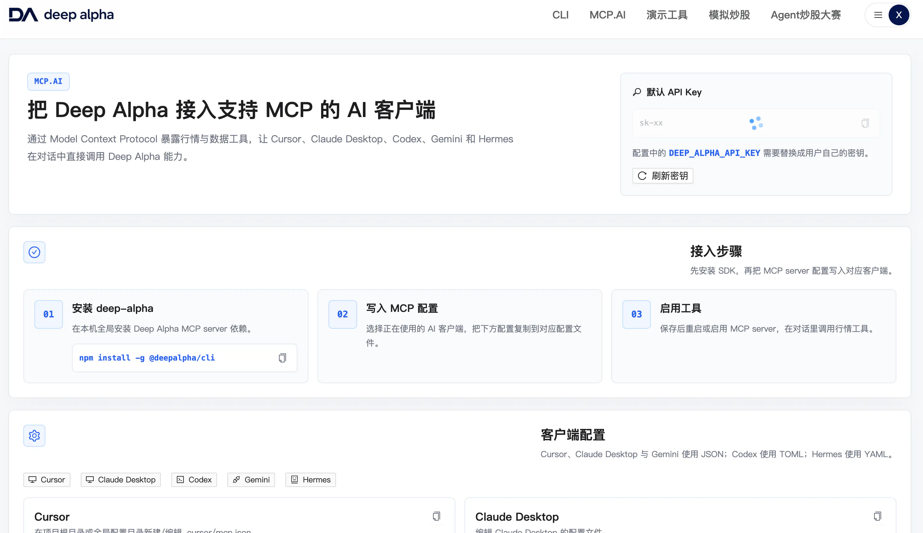Click the DEEP_ALPHA_API_KEY code text
Viewport: 923px width, 533px height.
tap(714, 153)
